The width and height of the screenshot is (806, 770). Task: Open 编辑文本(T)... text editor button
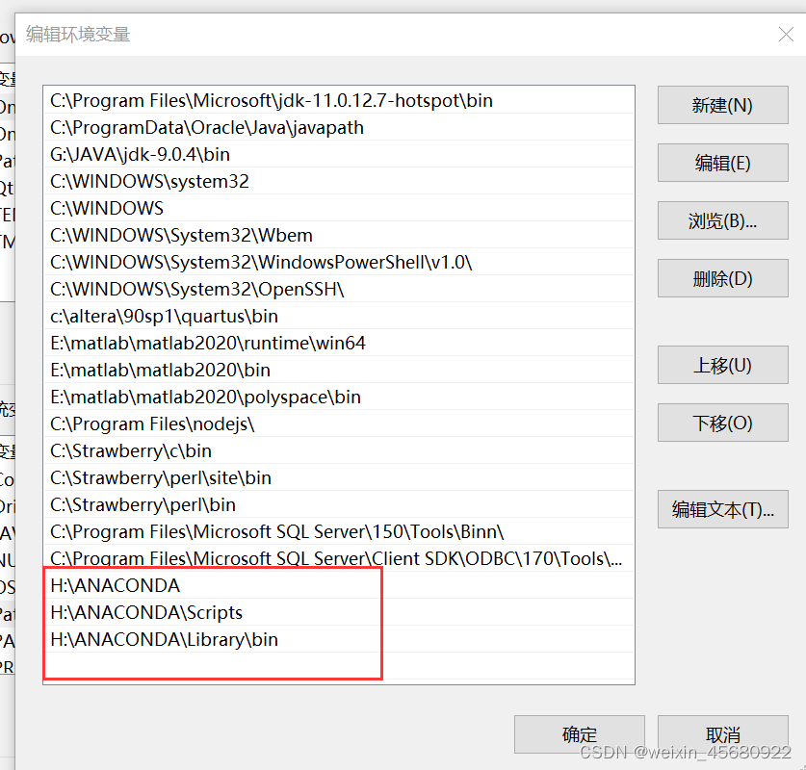[x=723, y=509]
